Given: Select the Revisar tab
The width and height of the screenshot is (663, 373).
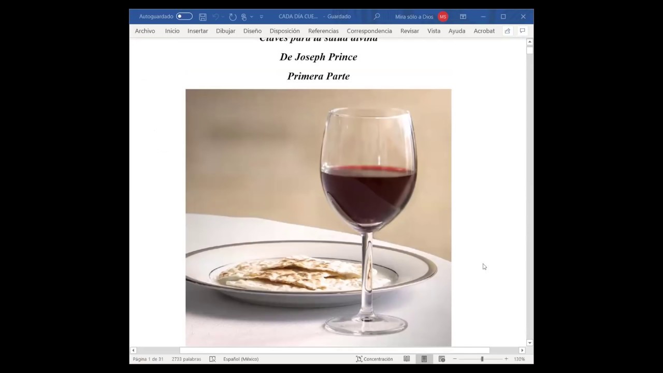Looking at the screenshot, I should click(410, 31).
